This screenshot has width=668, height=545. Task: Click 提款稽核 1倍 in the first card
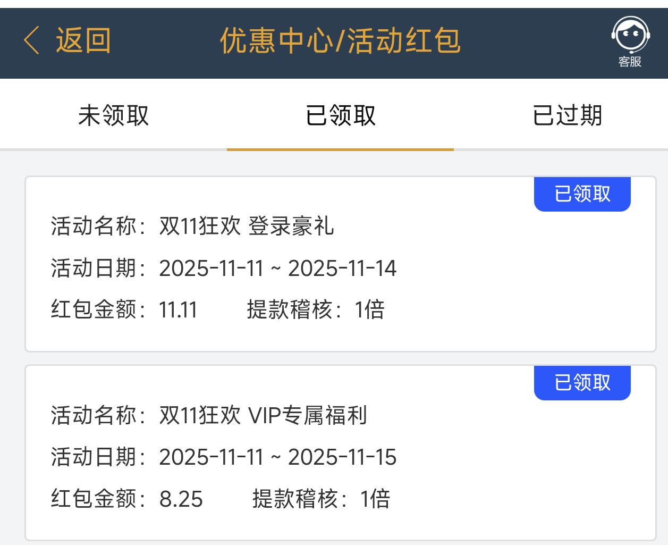pyautogui.click(x=316, y=309)
